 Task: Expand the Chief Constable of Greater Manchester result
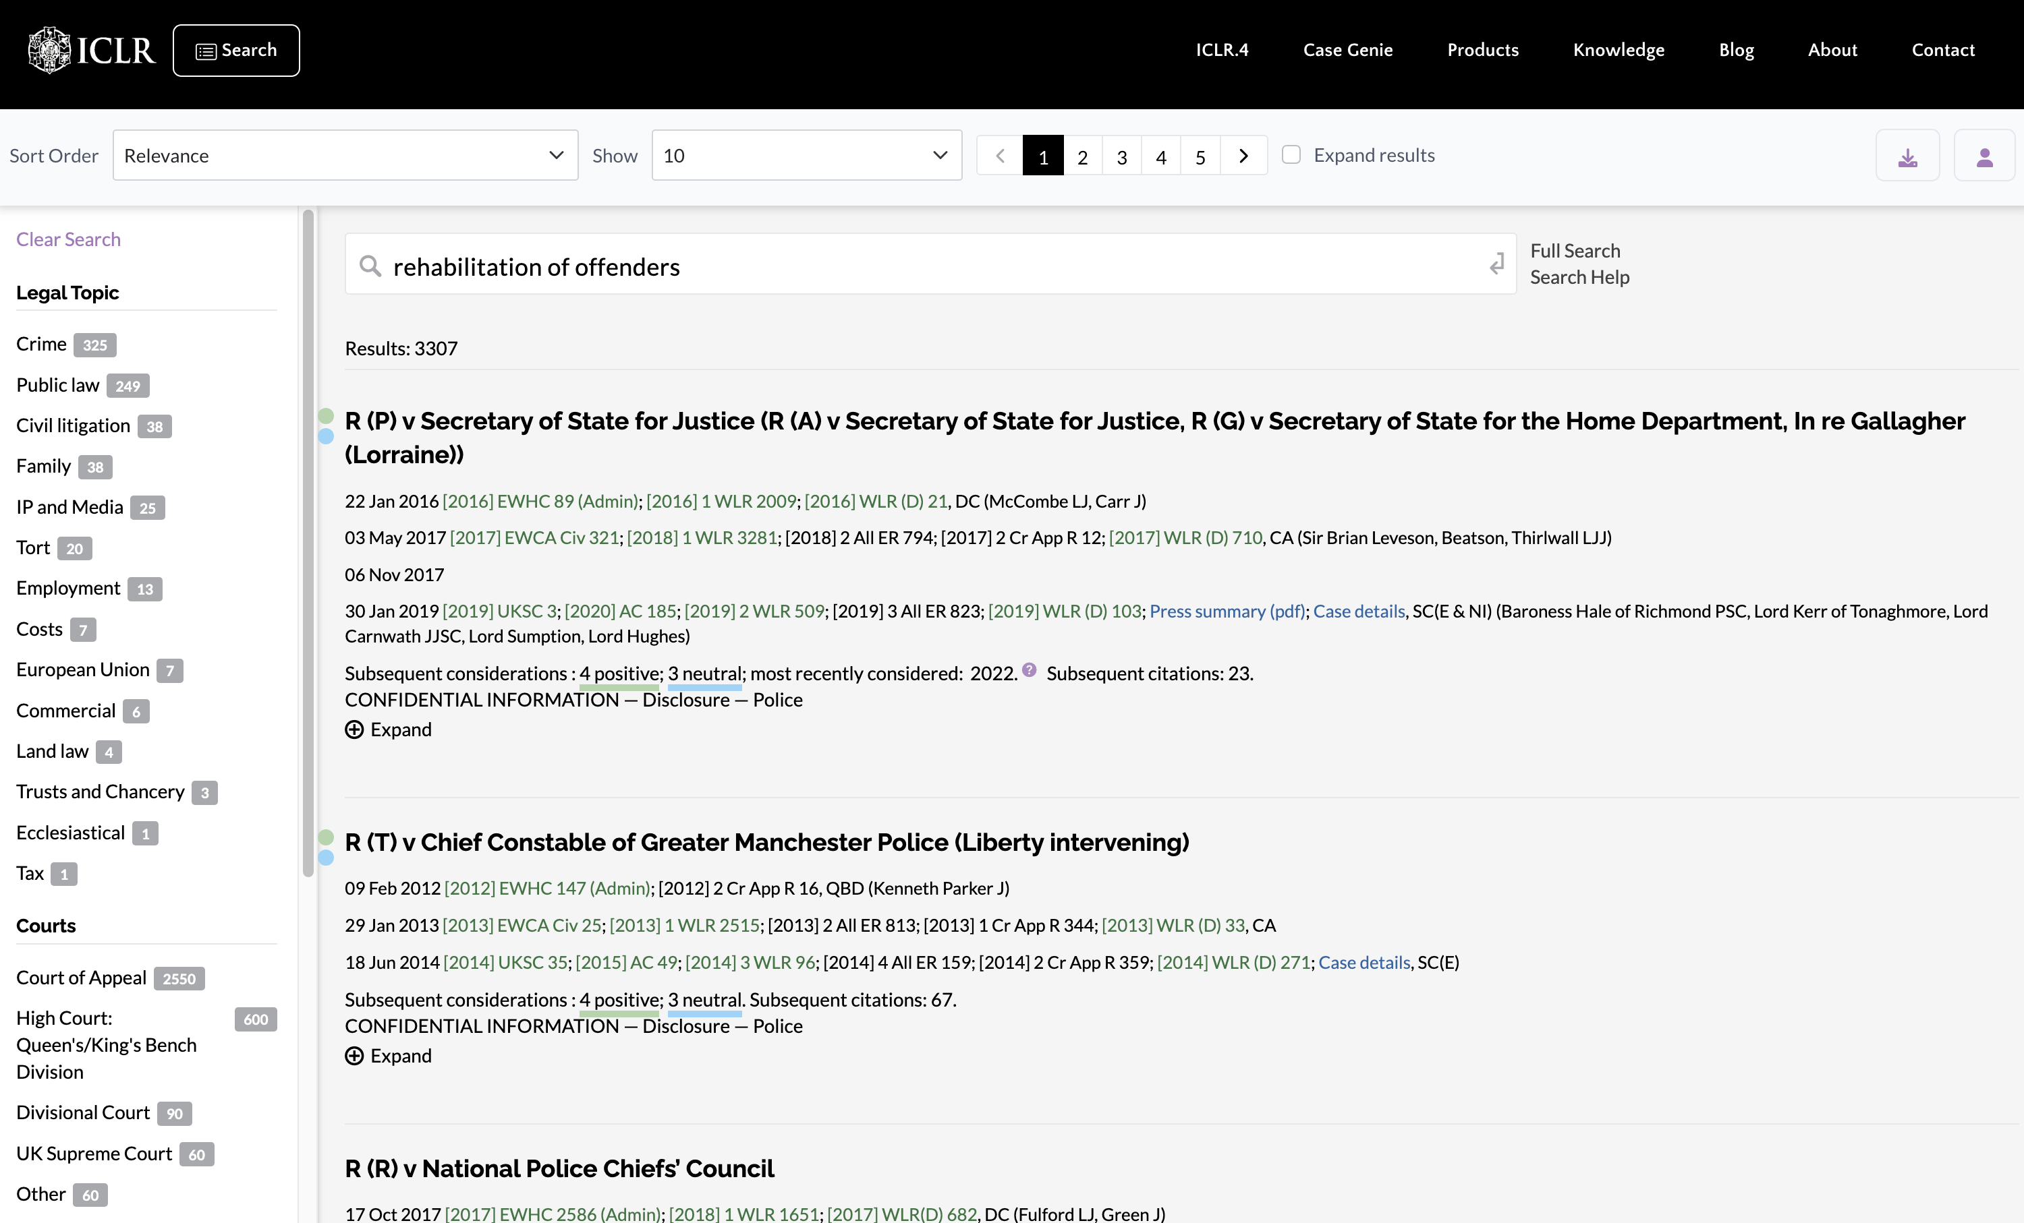[x=389, y=1056]
